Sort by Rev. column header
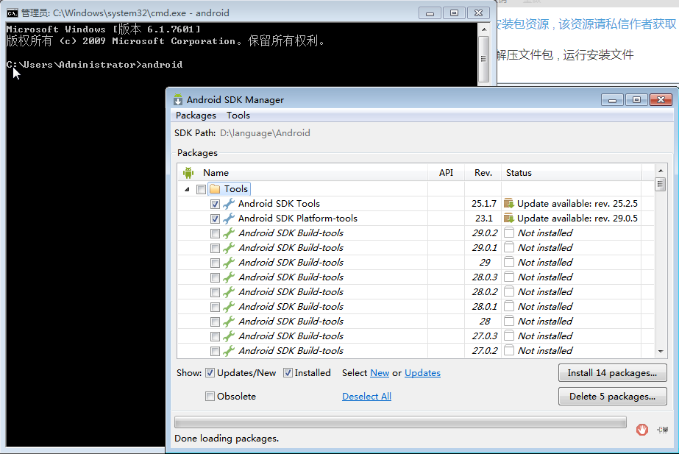 (x=483, y=173)
